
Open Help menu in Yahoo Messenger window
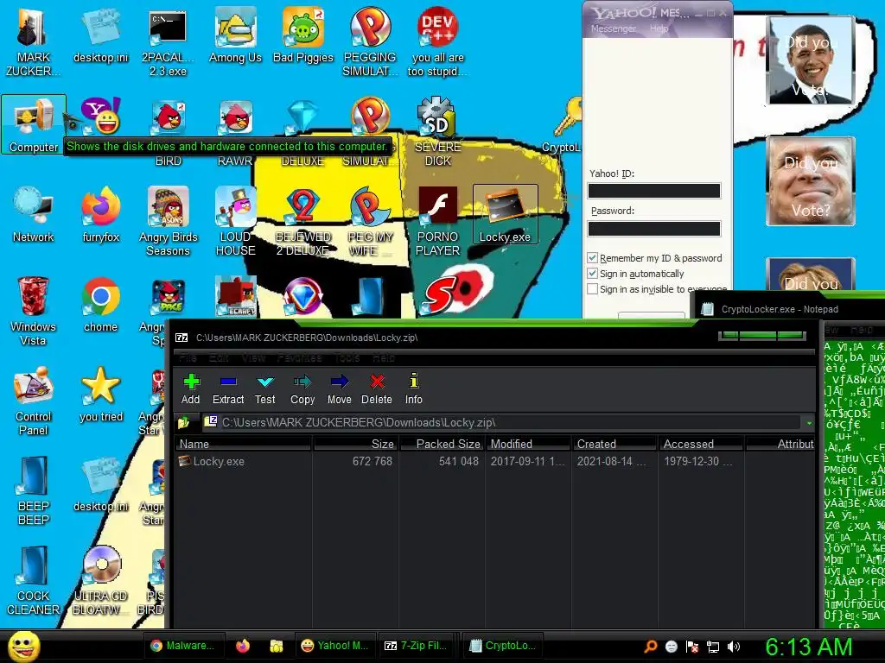tap(659, 28)
